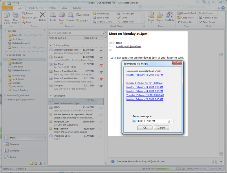Send message to OneNote
This screenshot has width=227, height=173.
coord(169,17)
